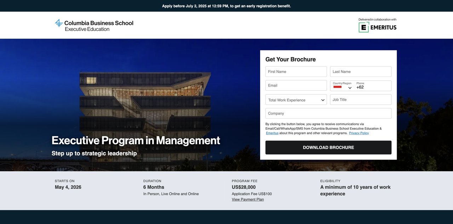Screen dimensions: 453x224
Task: Click the Columbia Business School logo
Action: click(94, 25)
